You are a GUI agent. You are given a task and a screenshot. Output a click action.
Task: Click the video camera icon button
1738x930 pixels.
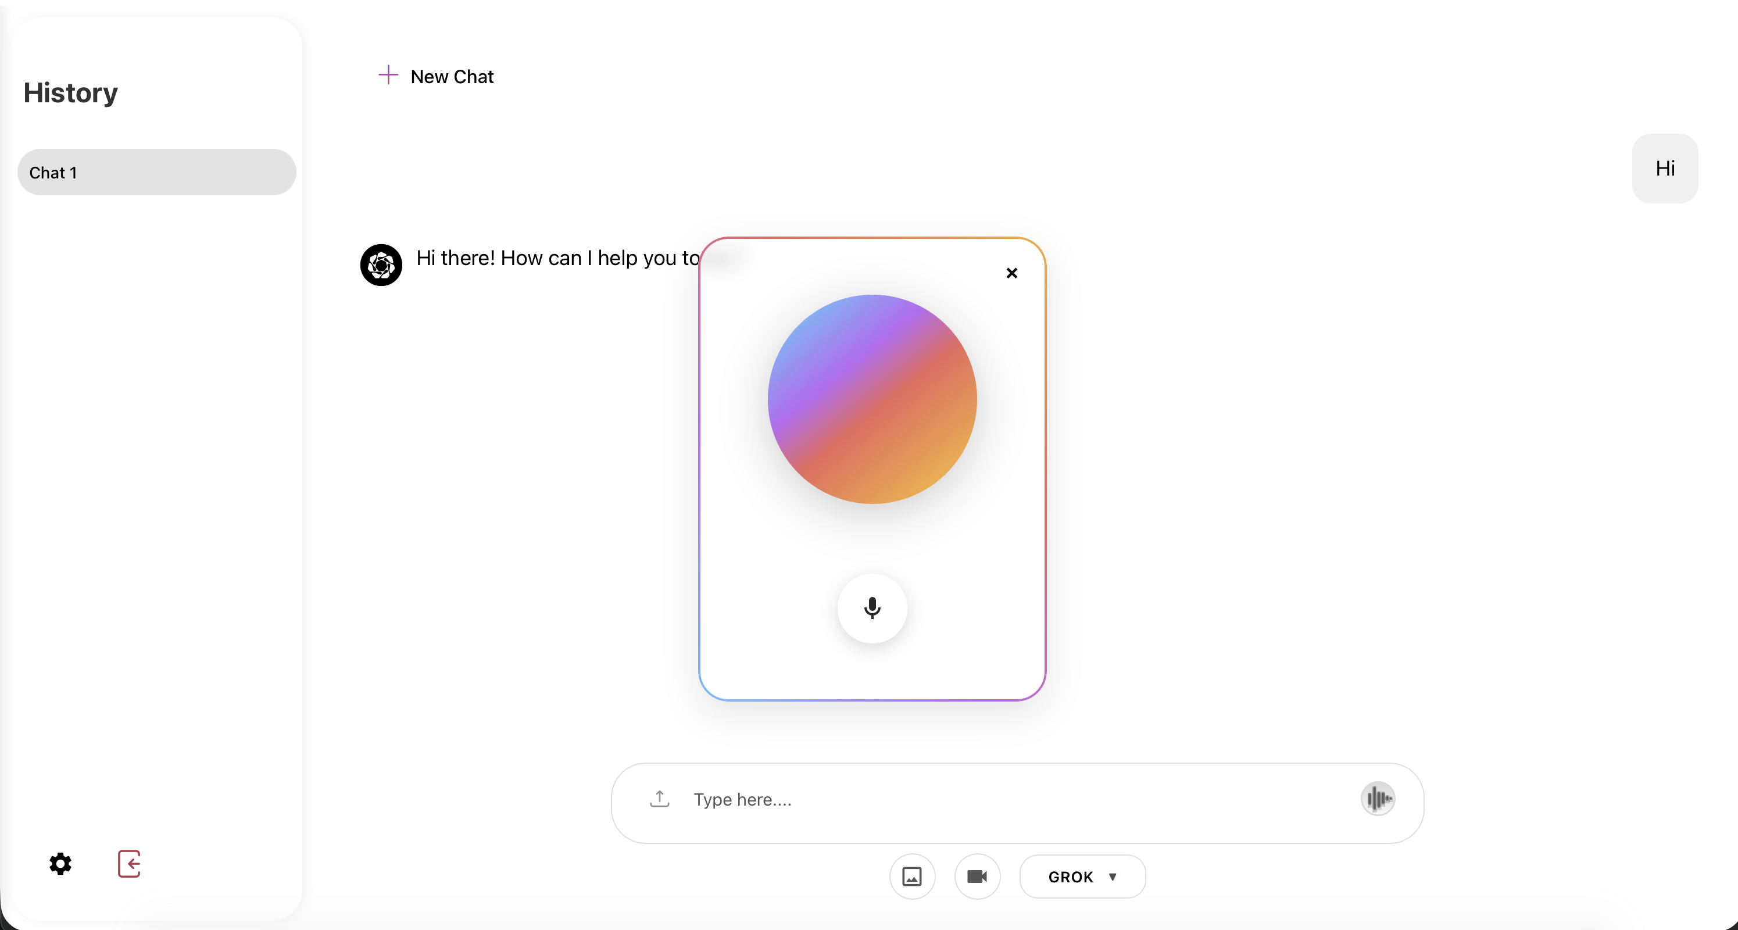pyautogui.click(x=977, y=876)
